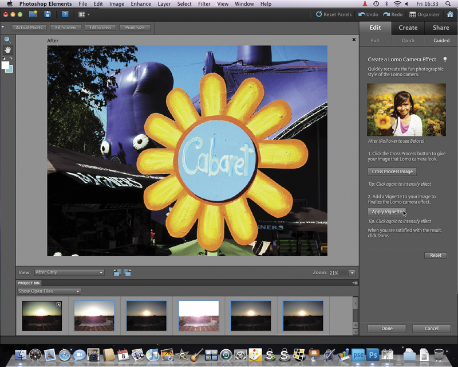Open iCal calendar in the Dock
Image resolution: width=458 pixels, height=367 pixels.
(x=123, y=355)
